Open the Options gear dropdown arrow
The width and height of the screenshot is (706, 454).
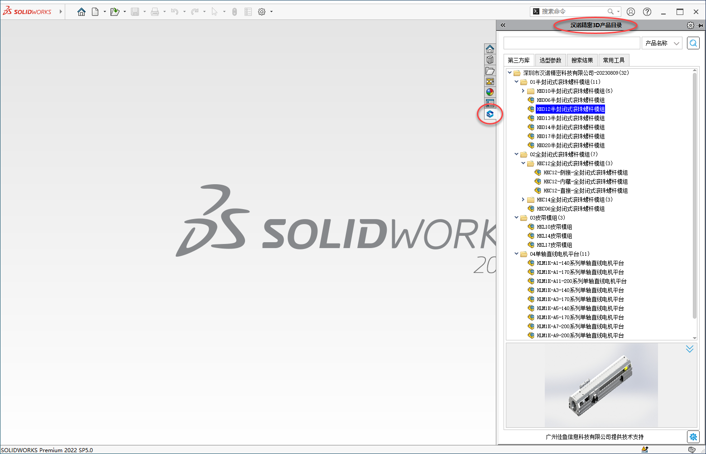click(x=271, y=12)
